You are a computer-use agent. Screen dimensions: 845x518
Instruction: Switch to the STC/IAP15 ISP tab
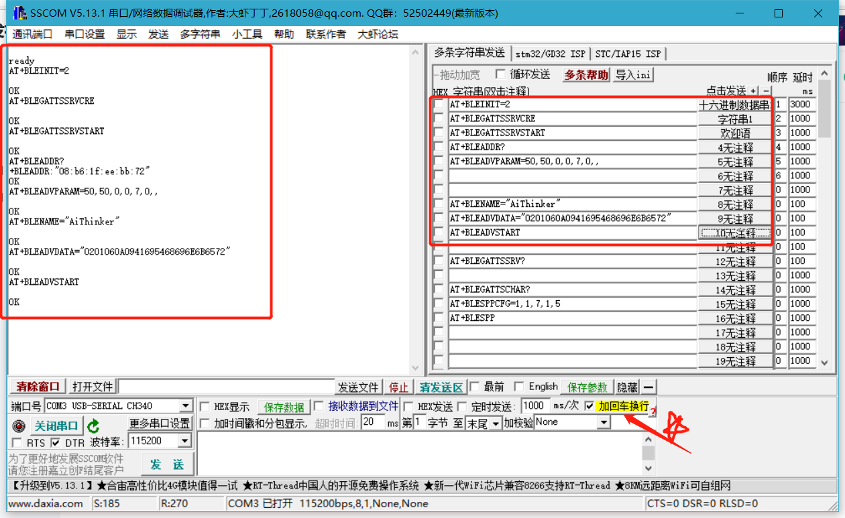click(x=628, y=54)
